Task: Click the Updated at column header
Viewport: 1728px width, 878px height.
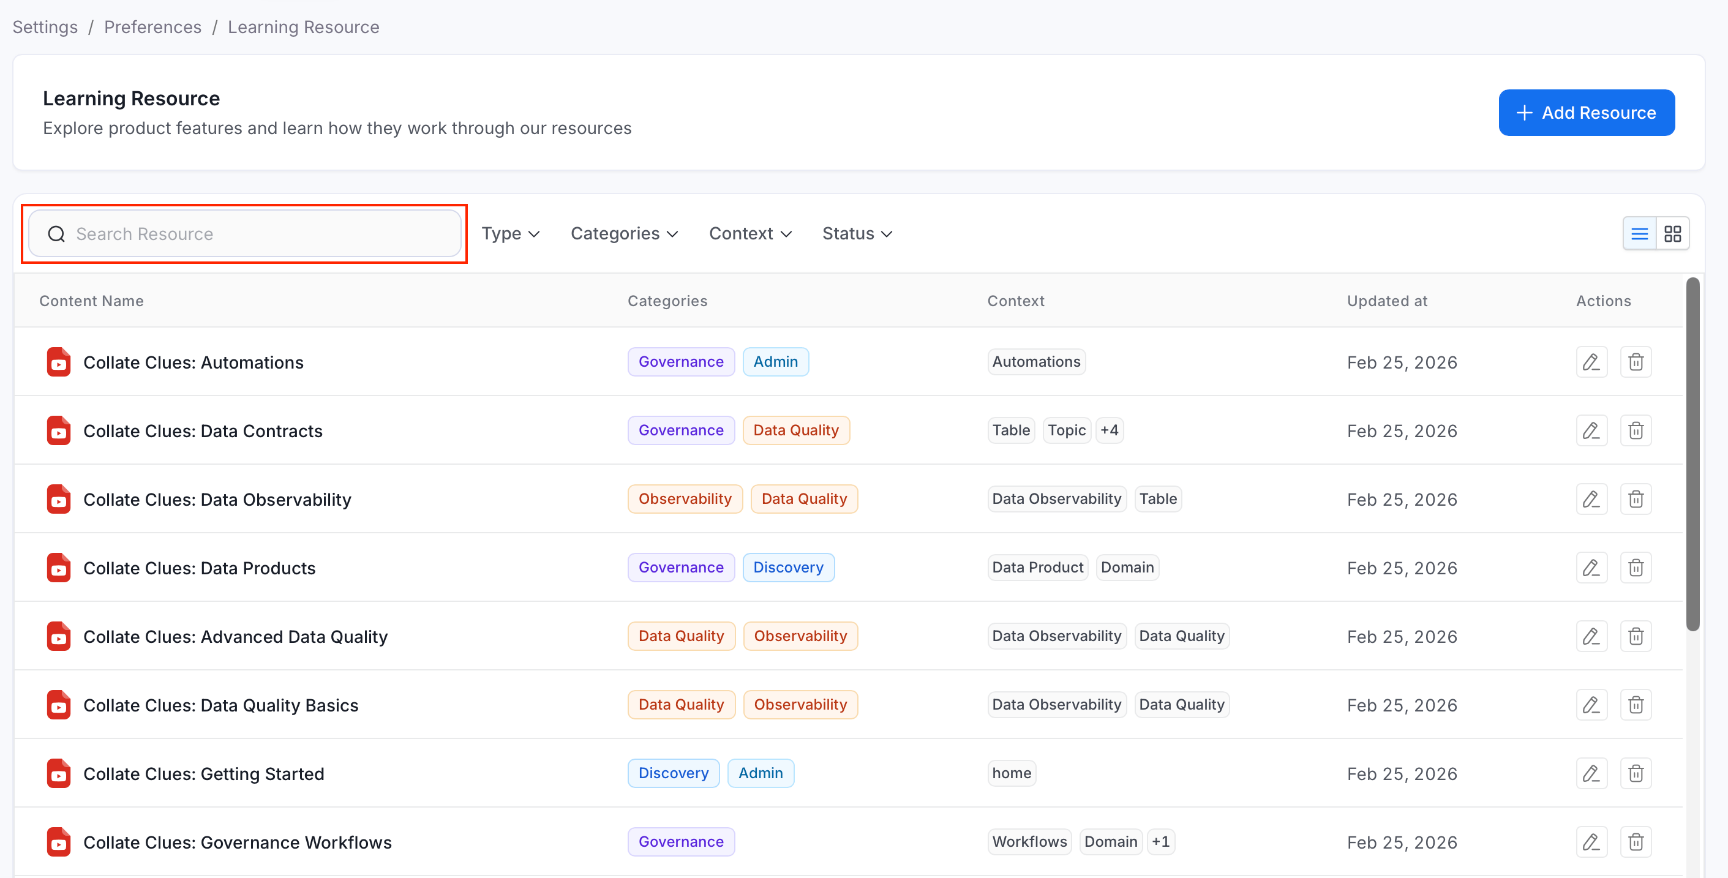Action: pyautogui.click(x=1386, y=301)
